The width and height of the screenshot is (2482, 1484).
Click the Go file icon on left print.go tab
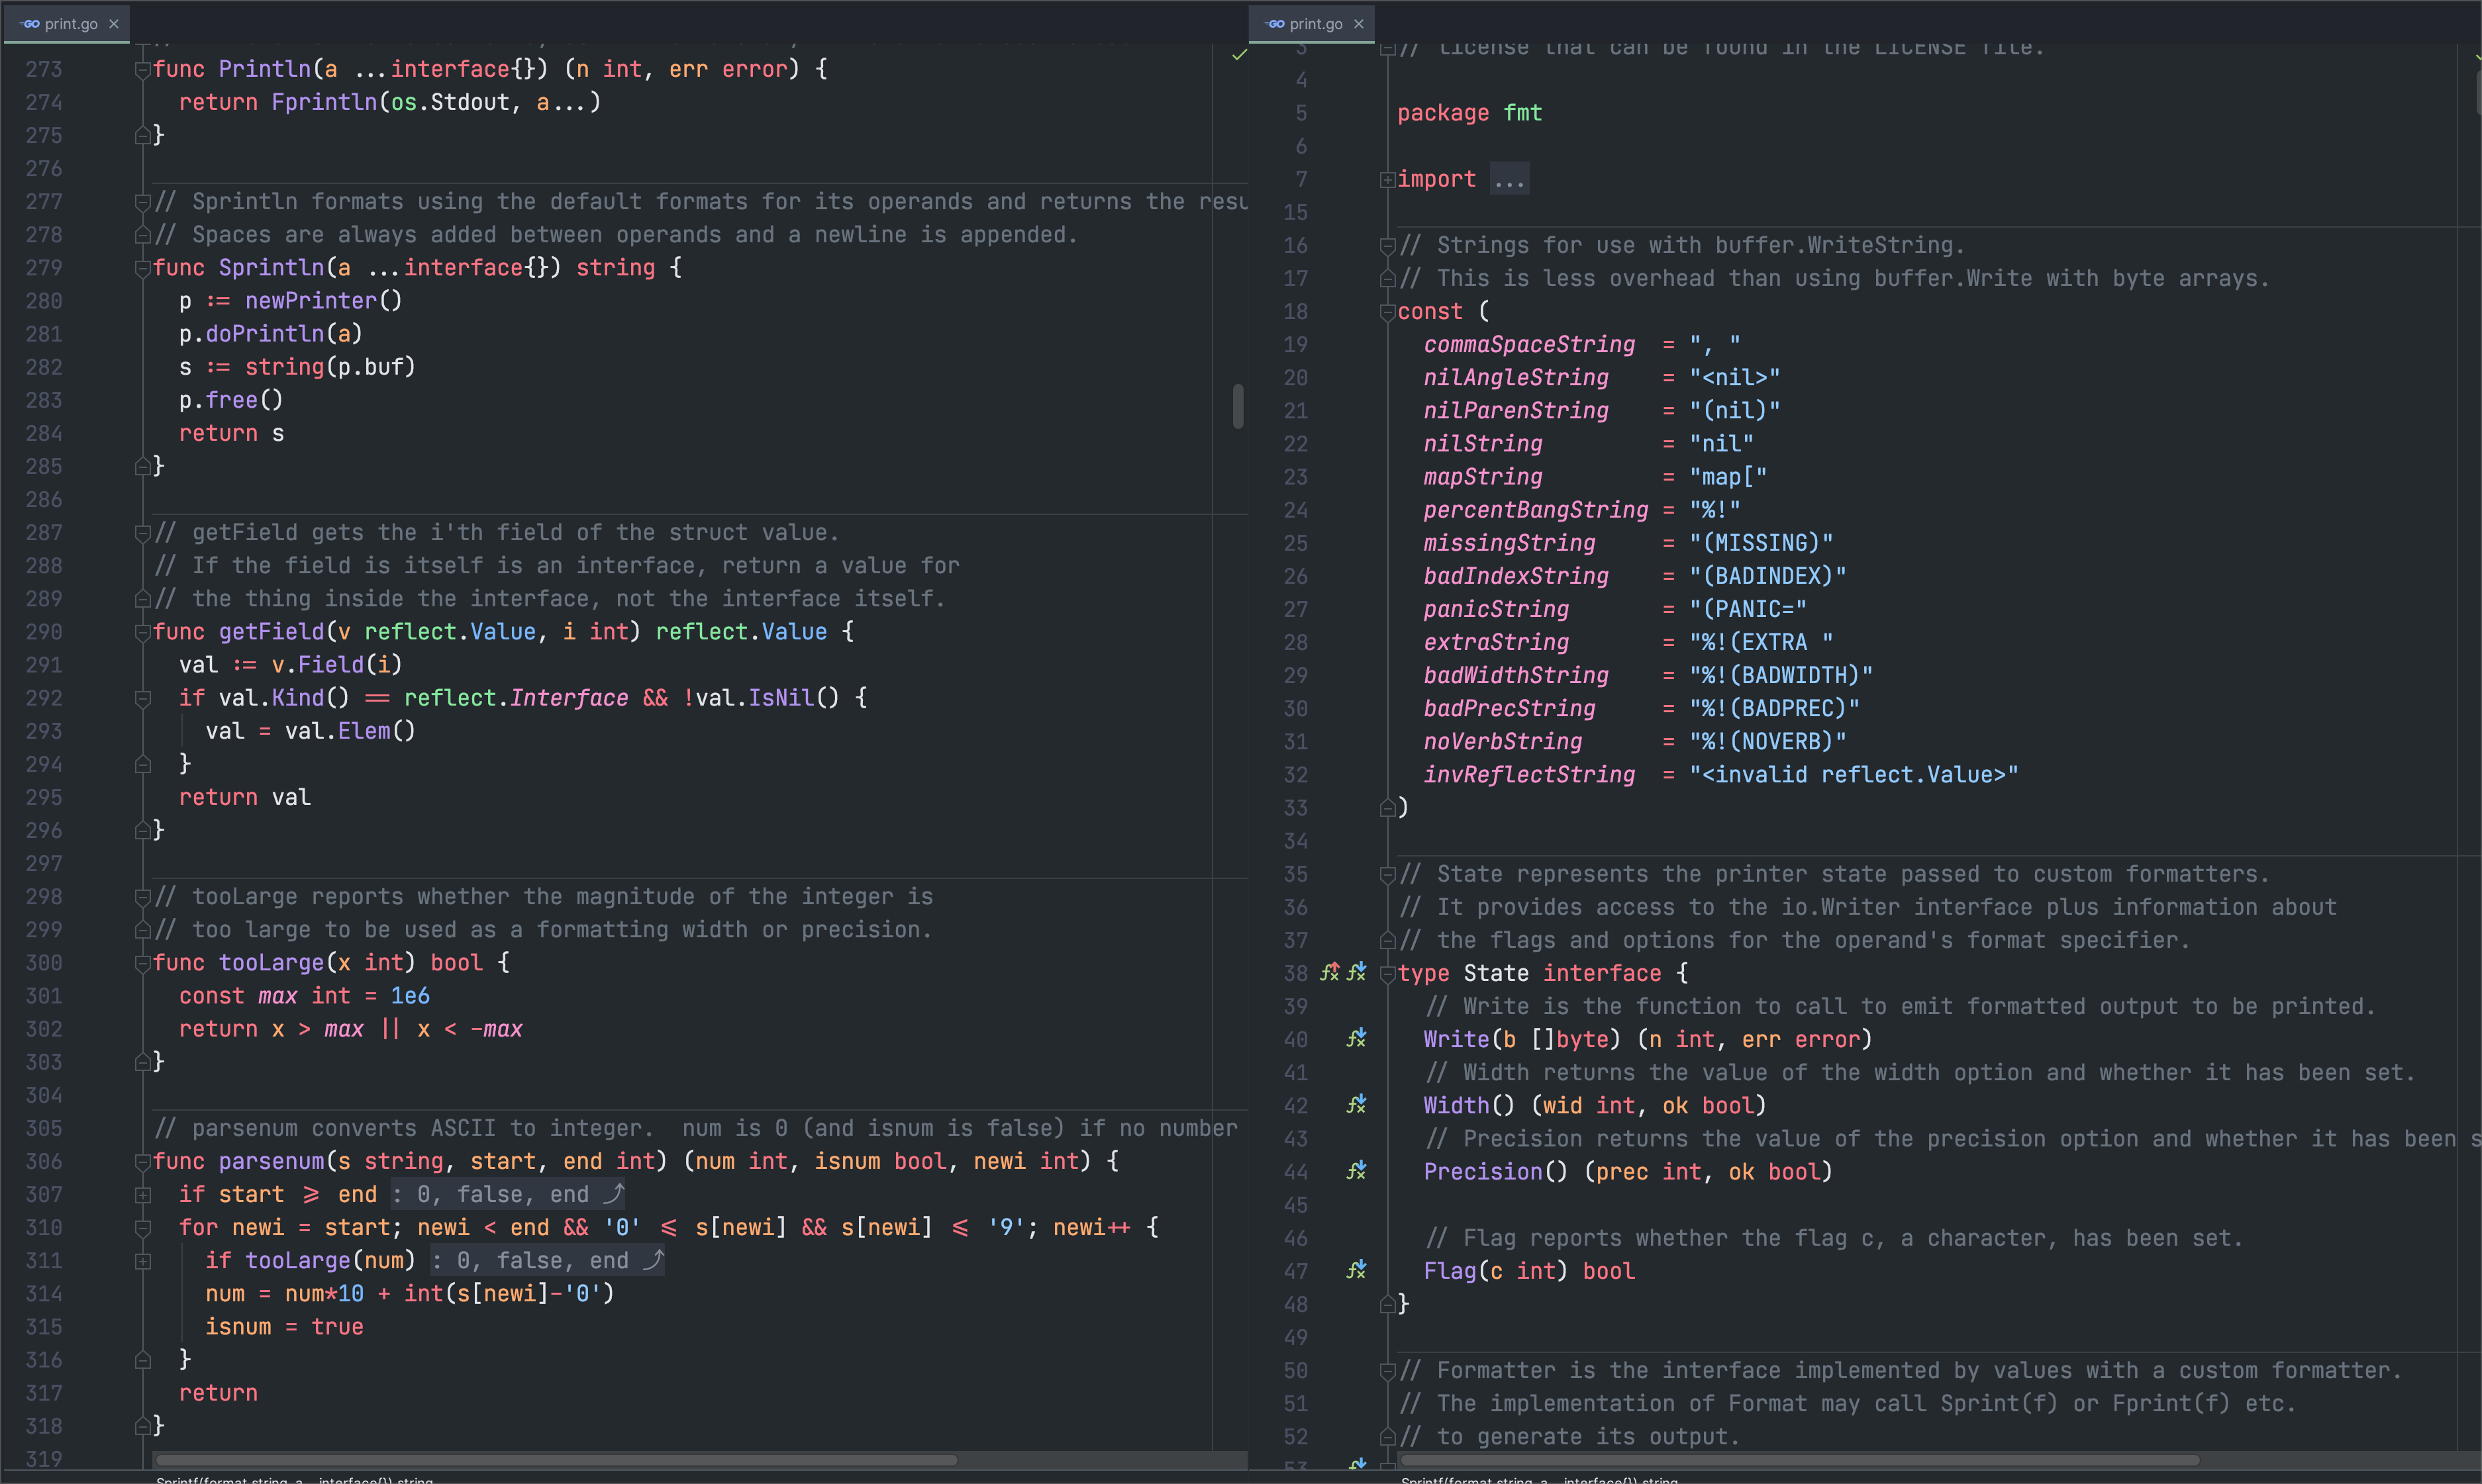coord(30,24)
